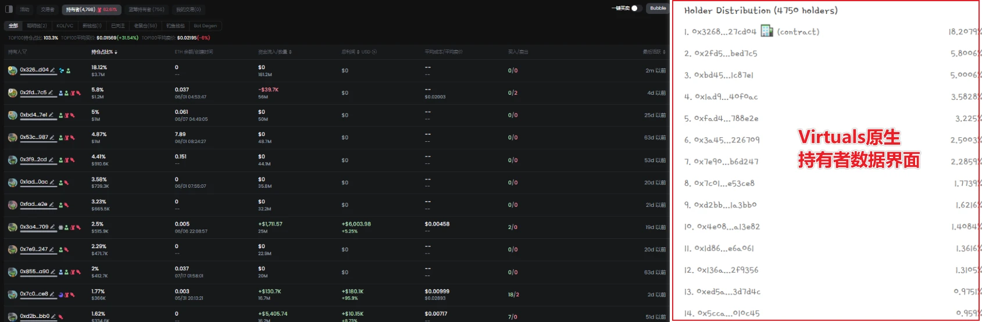This screenshot has width=982, height=322.
Task: Click the pencil icon next to 0xbd4...7e1
Action: (52, 115)
